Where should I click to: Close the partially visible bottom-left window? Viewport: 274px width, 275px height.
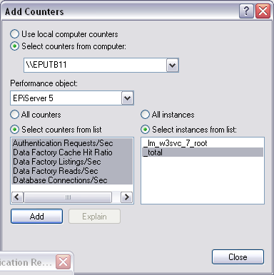[x=63, y=262]
